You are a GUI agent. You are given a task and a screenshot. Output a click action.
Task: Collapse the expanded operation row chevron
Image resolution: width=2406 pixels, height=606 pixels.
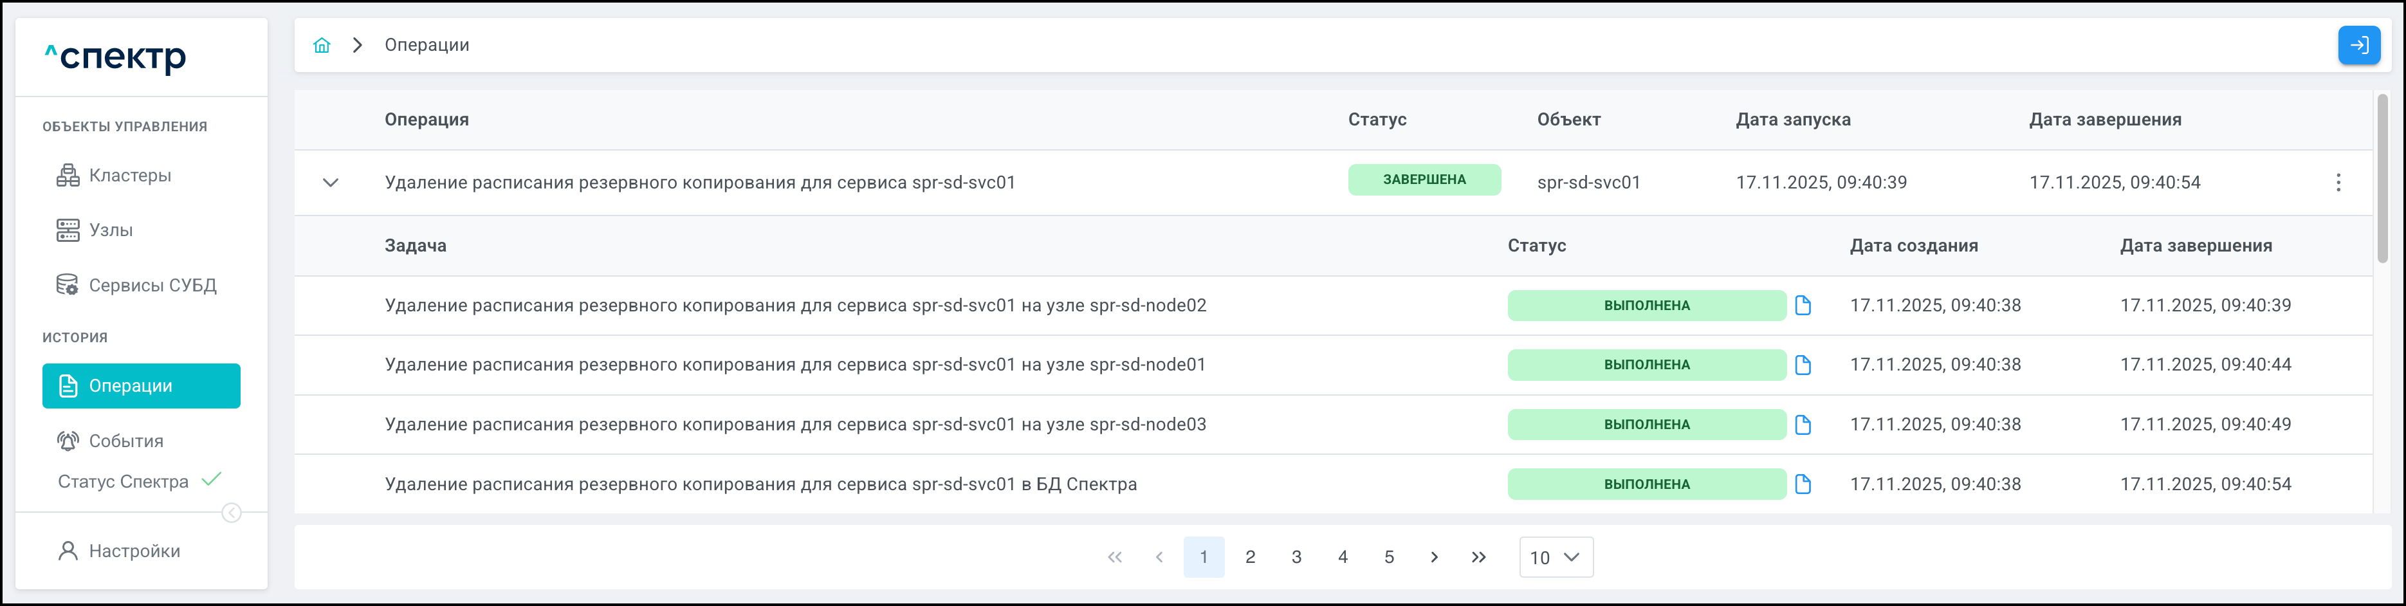(331, 182)
